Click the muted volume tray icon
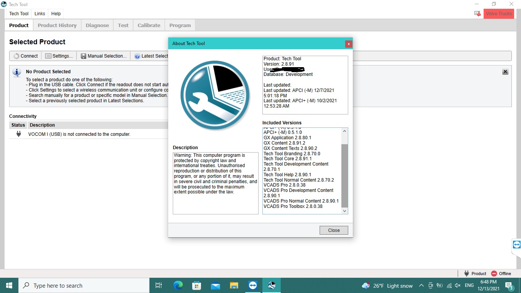 click(458, 285)
